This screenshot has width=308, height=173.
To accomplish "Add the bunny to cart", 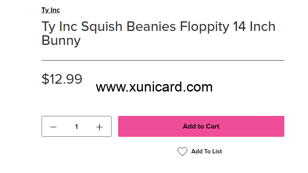I will point(201,126).
